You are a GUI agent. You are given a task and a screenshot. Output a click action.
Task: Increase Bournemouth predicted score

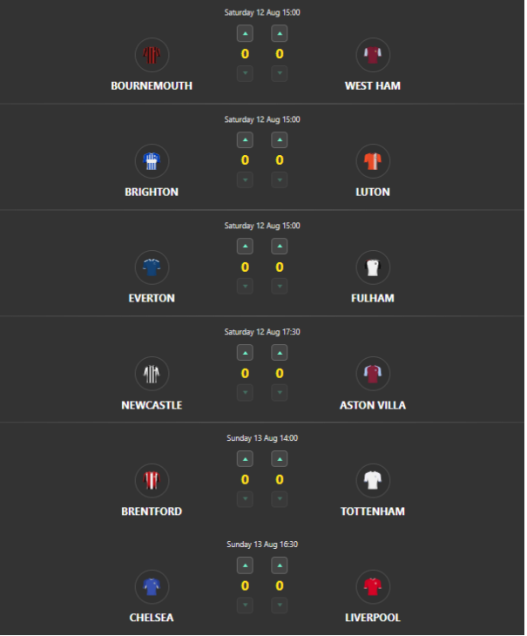[x=245, y=34]
